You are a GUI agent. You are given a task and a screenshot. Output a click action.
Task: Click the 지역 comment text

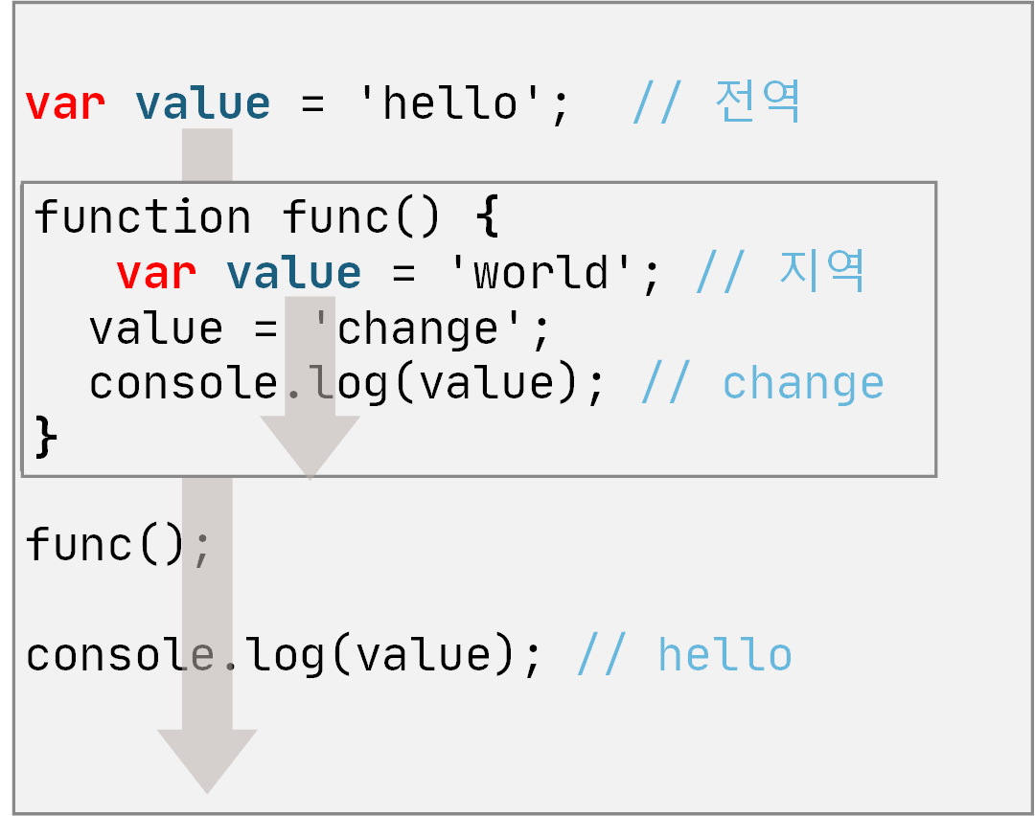(x=822, y=272)
